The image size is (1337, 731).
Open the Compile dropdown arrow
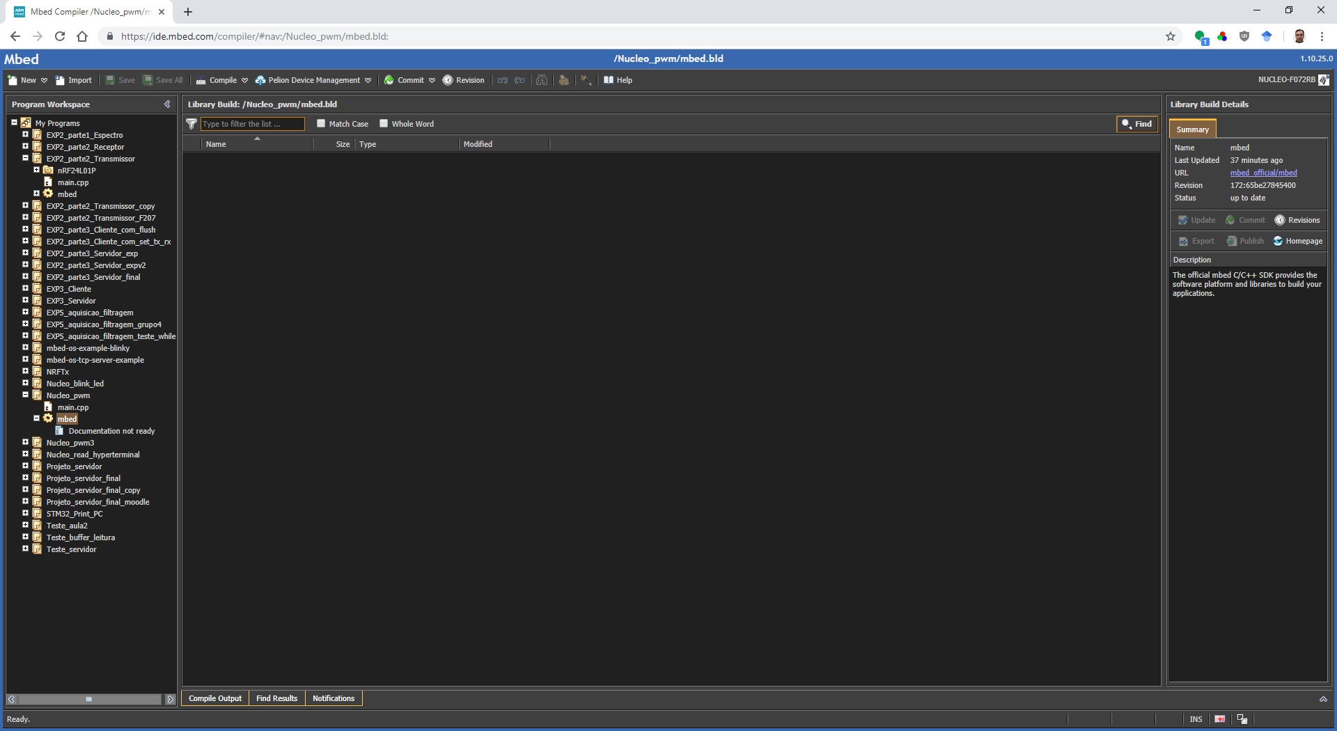(x=244, y=80)
